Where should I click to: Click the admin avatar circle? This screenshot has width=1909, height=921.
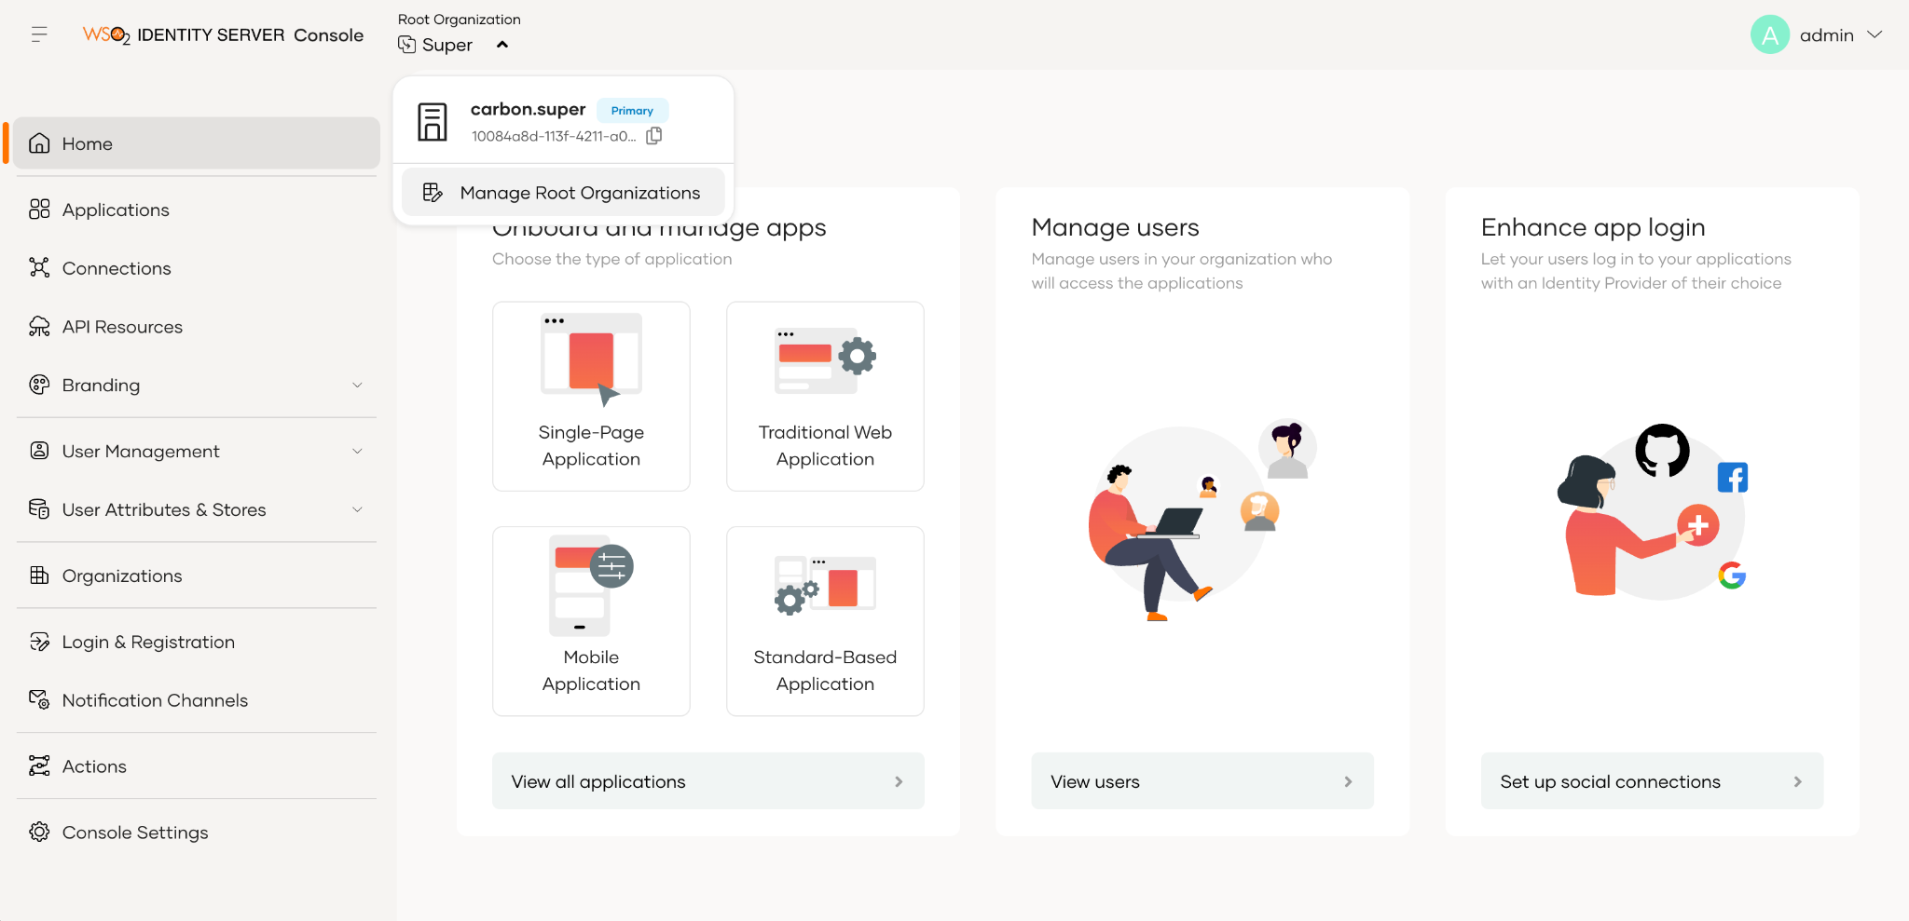tap(1769, 34)
